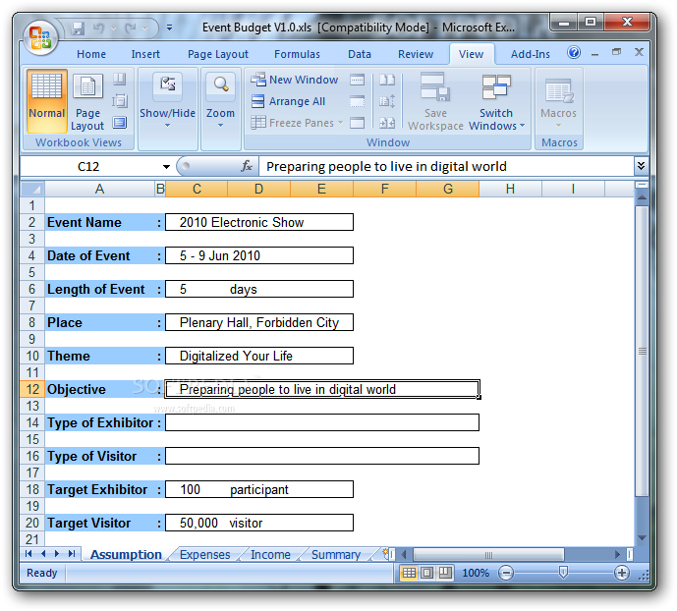The image size is (677, 611).
Task: Click the Select All corner of the grid
Action: pyautogui.click(x=32, y=189)
